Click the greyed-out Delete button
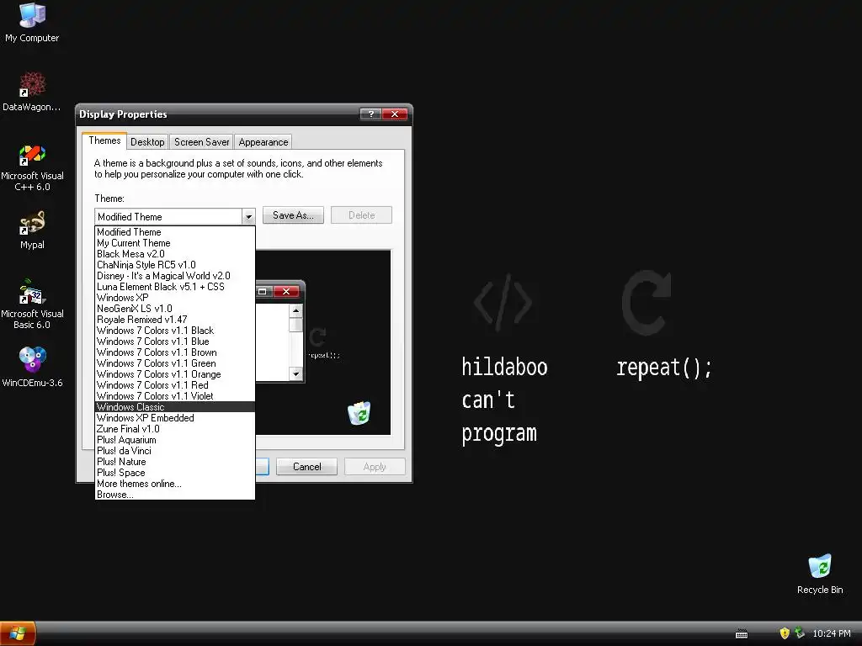 (x=361, y=215)
